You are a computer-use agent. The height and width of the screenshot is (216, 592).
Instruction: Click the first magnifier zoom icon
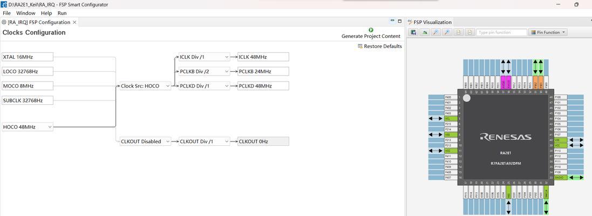tap(436, 32)
